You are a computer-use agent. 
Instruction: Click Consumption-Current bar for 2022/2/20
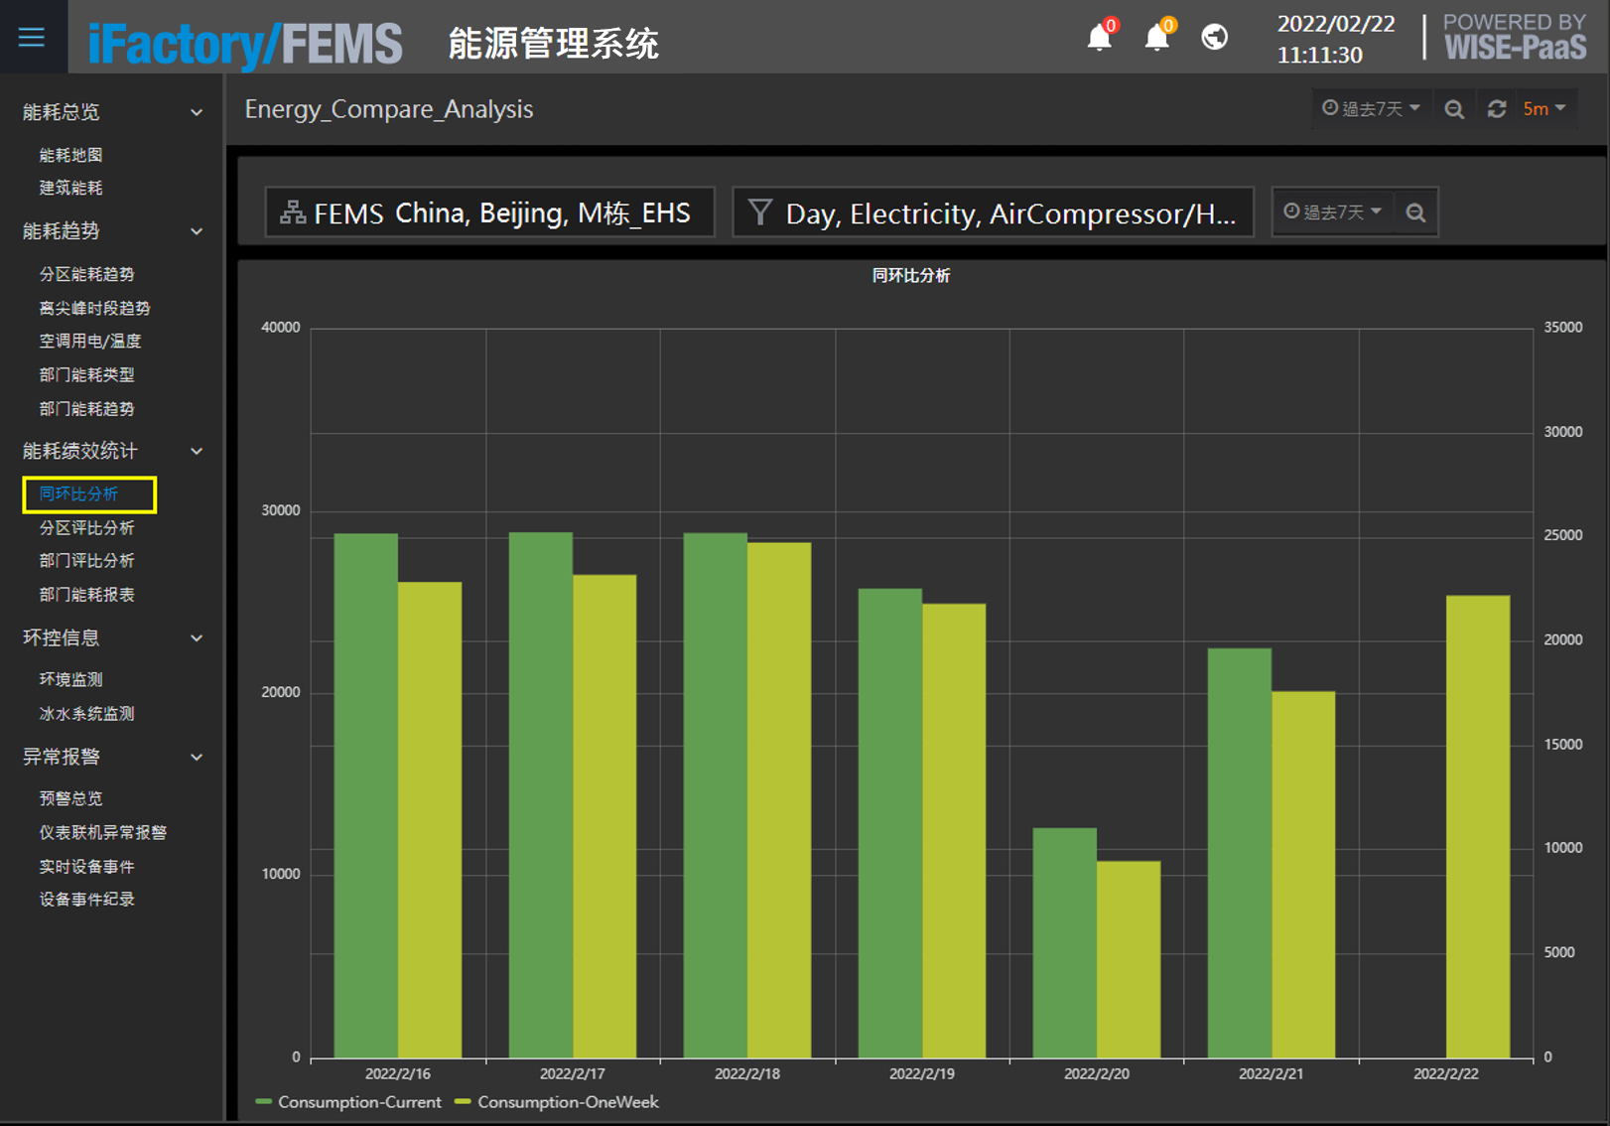click(1064, 942)
